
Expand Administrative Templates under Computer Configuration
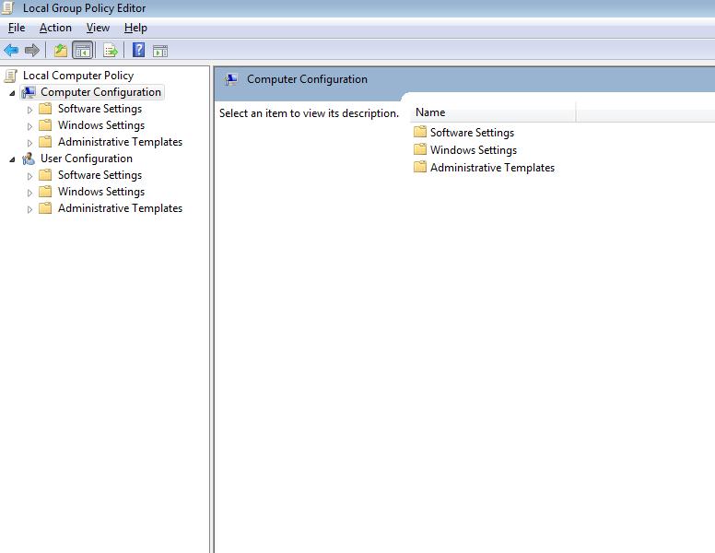[x=29, y=143]
